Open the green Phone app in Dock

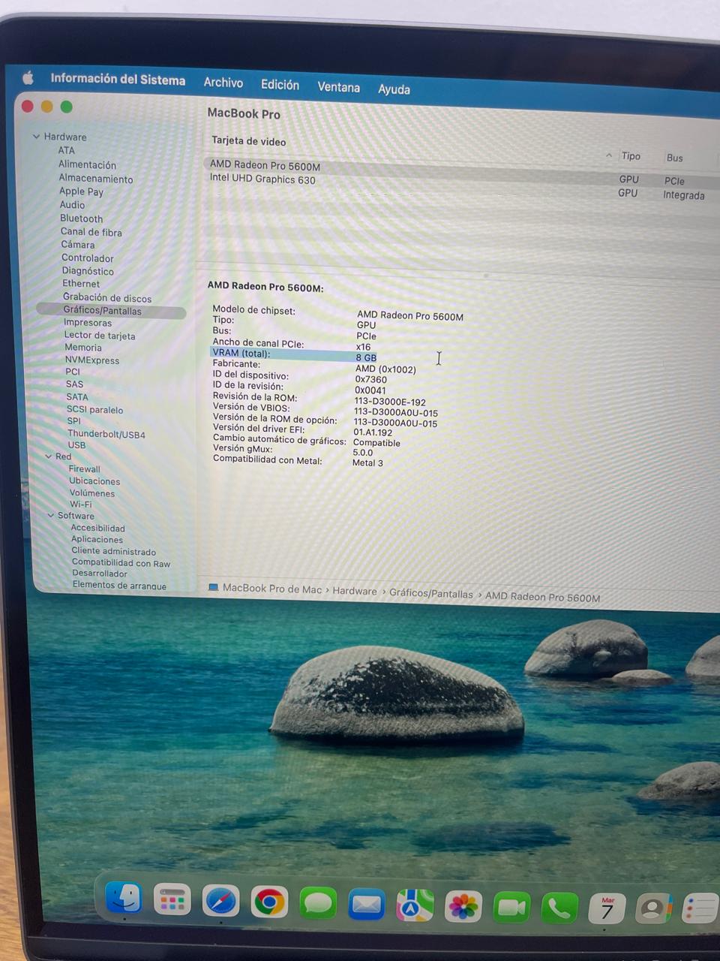(559, 908)
